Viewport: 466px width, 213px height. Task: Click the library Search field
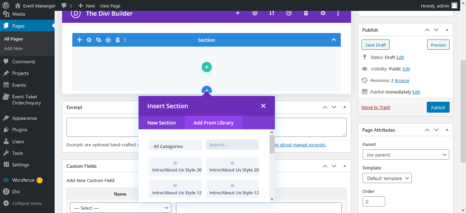[232, 145]
